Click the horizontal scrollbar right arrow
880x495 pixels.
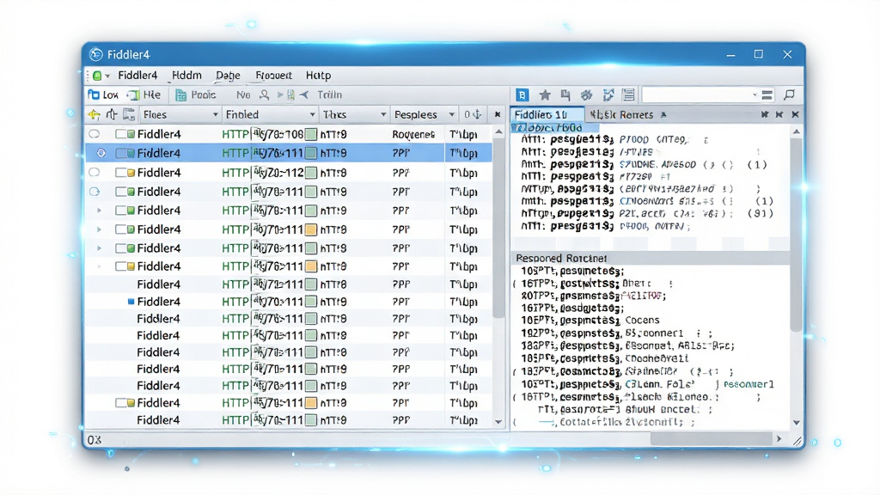pyautogui.click(x=779, y=439)
